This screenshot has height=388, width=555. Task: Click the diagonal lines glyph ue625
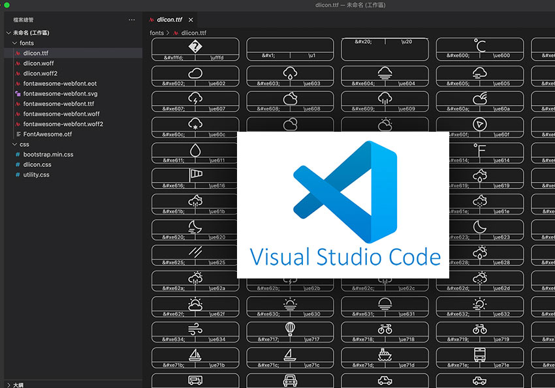pyautogui.click(x=195, y=252)
